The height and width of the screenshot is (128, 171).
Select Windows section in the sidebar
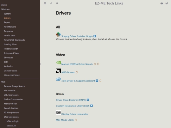pos(5,9)
